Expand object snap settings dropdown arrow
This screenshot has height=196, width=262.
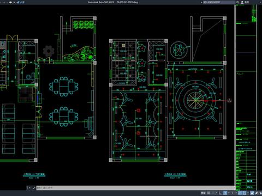pyautogui.click(x=248, y=193)
